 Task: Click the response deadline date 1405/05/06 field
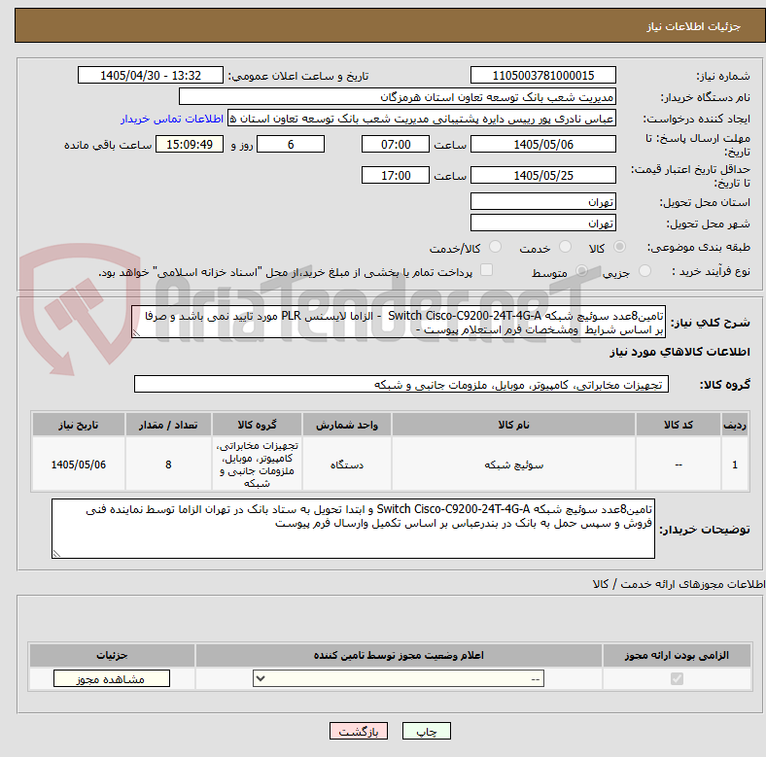click(x=542, y=144)
